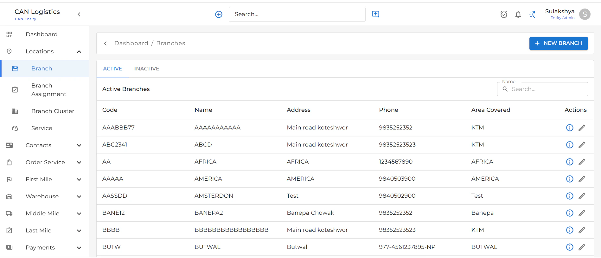
Task: Click the AASSDD code cell
Action: (x=115, y=196)
